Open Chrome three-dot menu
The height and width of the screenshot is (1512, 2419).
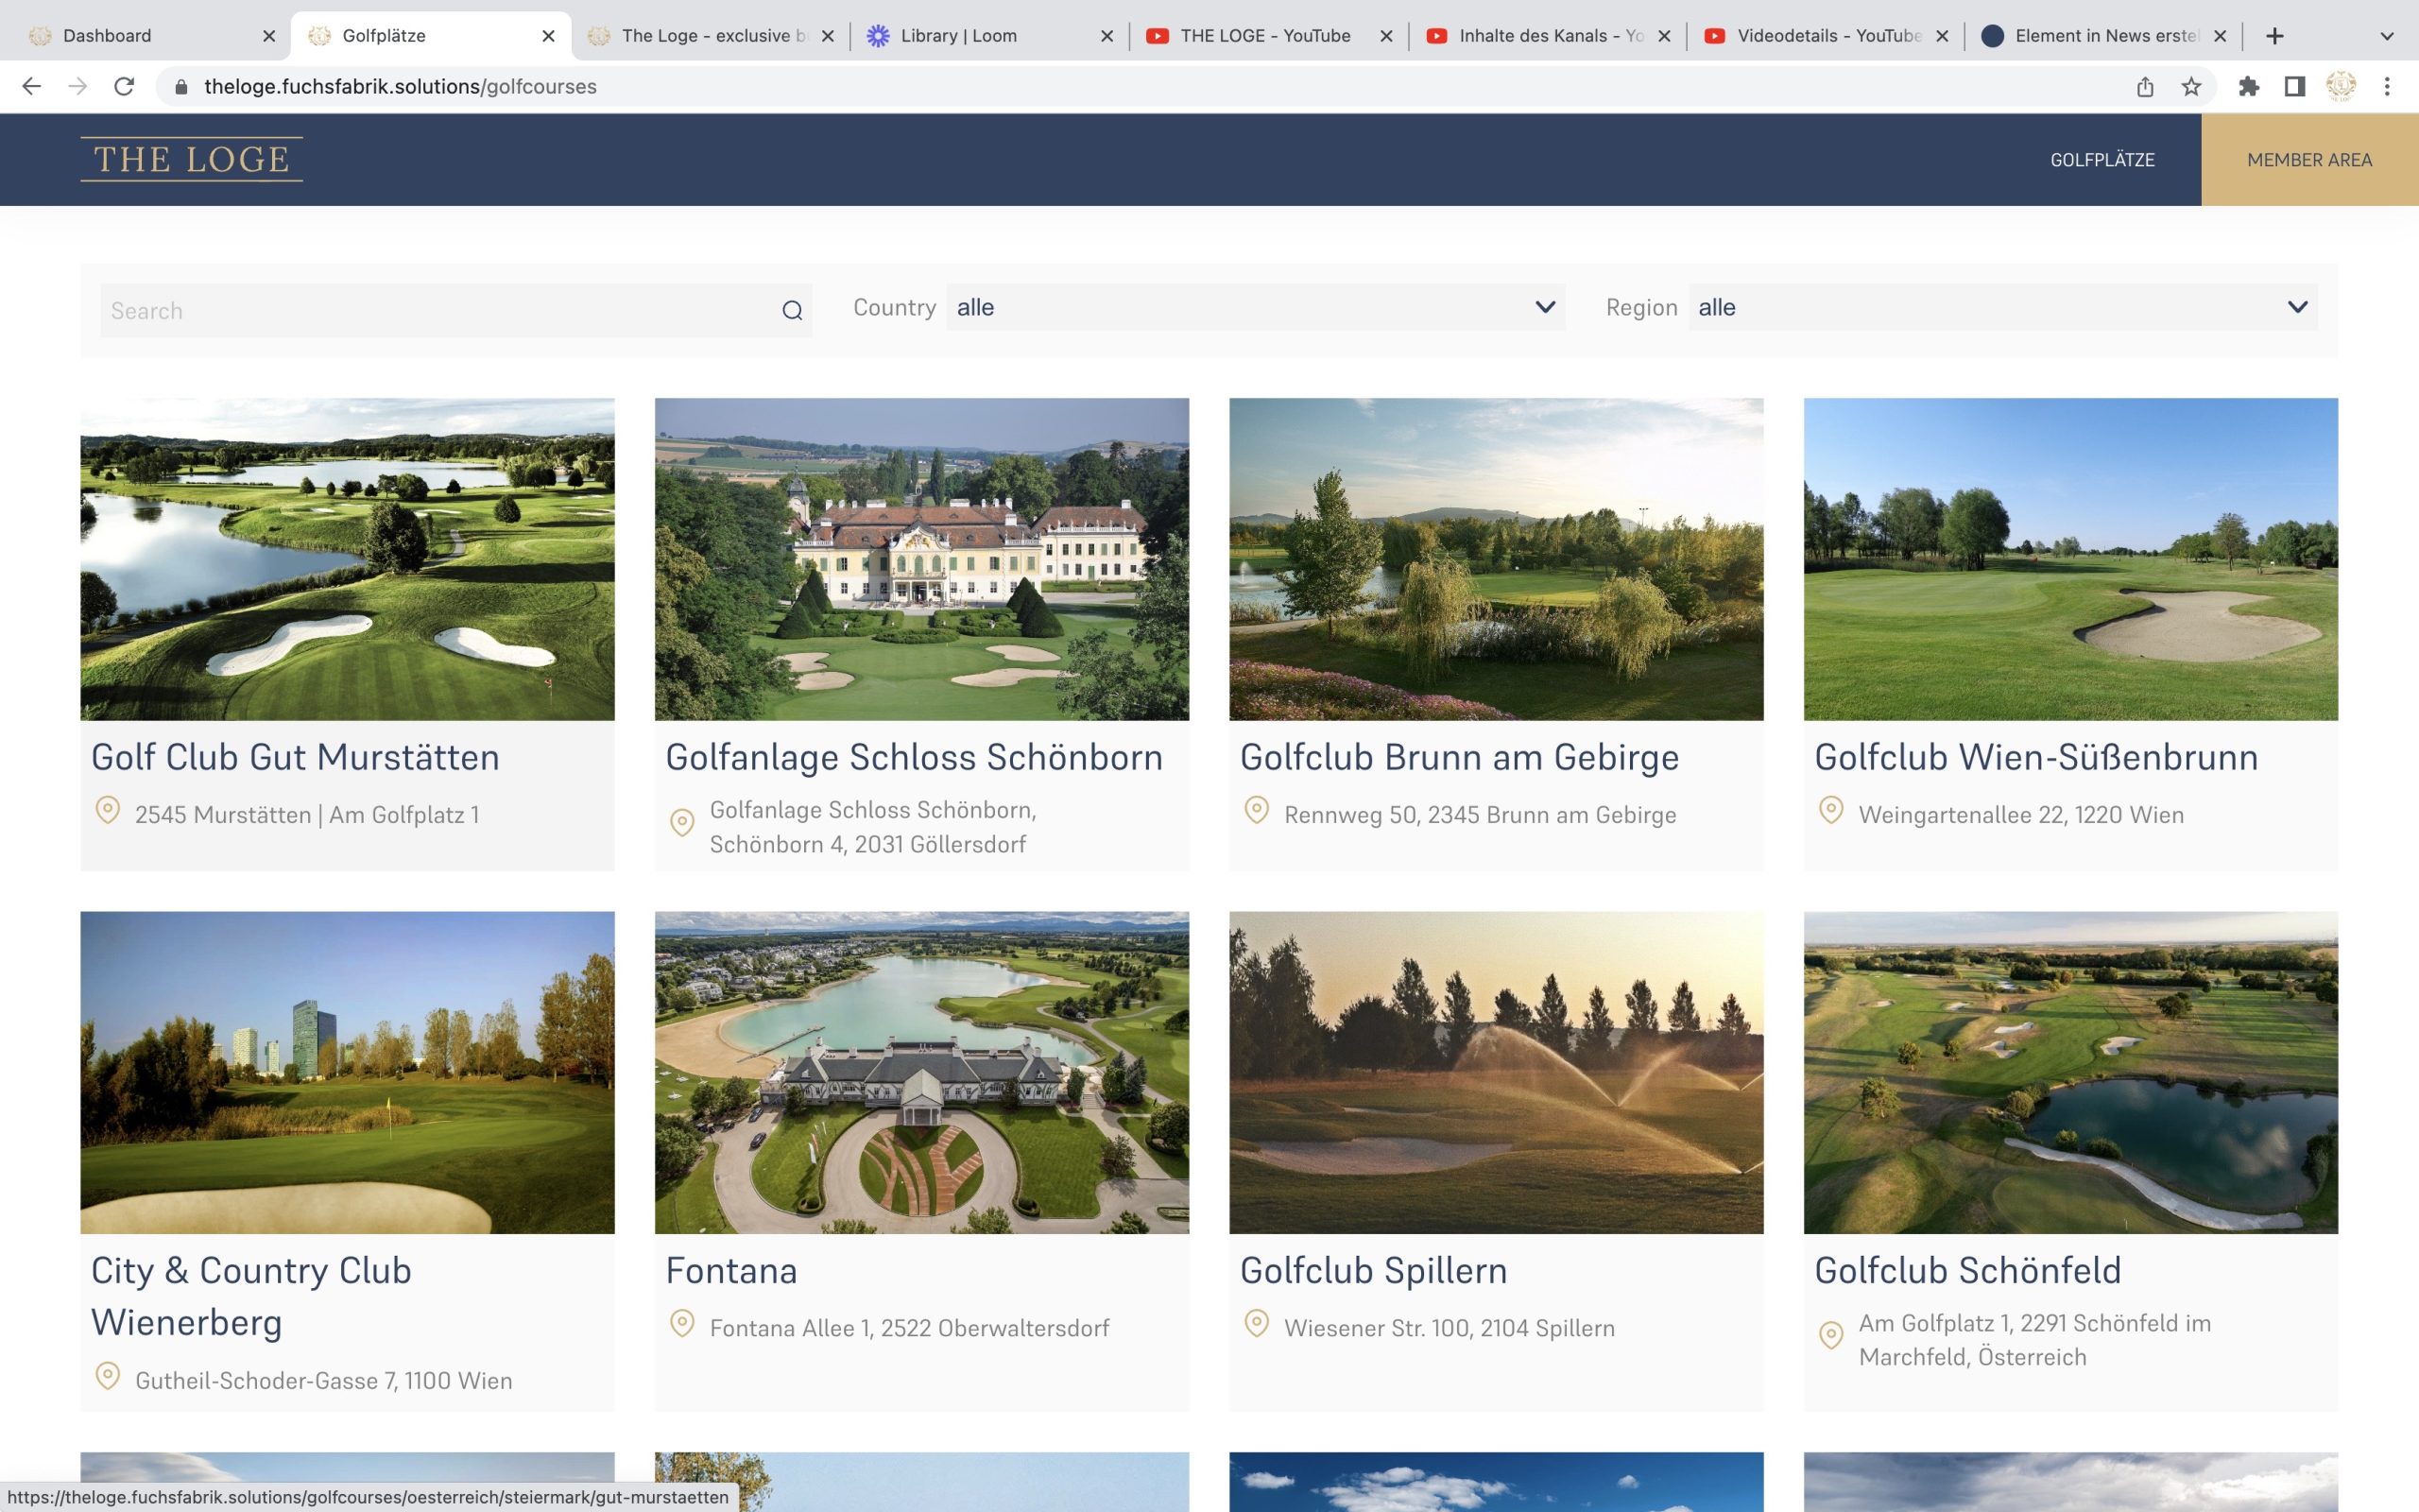[2387, 87]
